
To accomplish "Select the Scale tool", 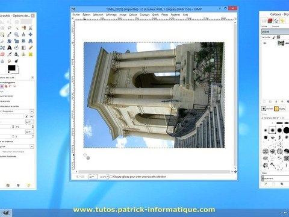I will (17, 41).
